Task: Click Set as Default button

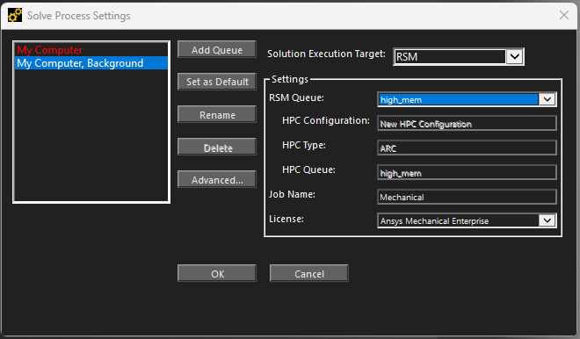Action: pos(217,82)
